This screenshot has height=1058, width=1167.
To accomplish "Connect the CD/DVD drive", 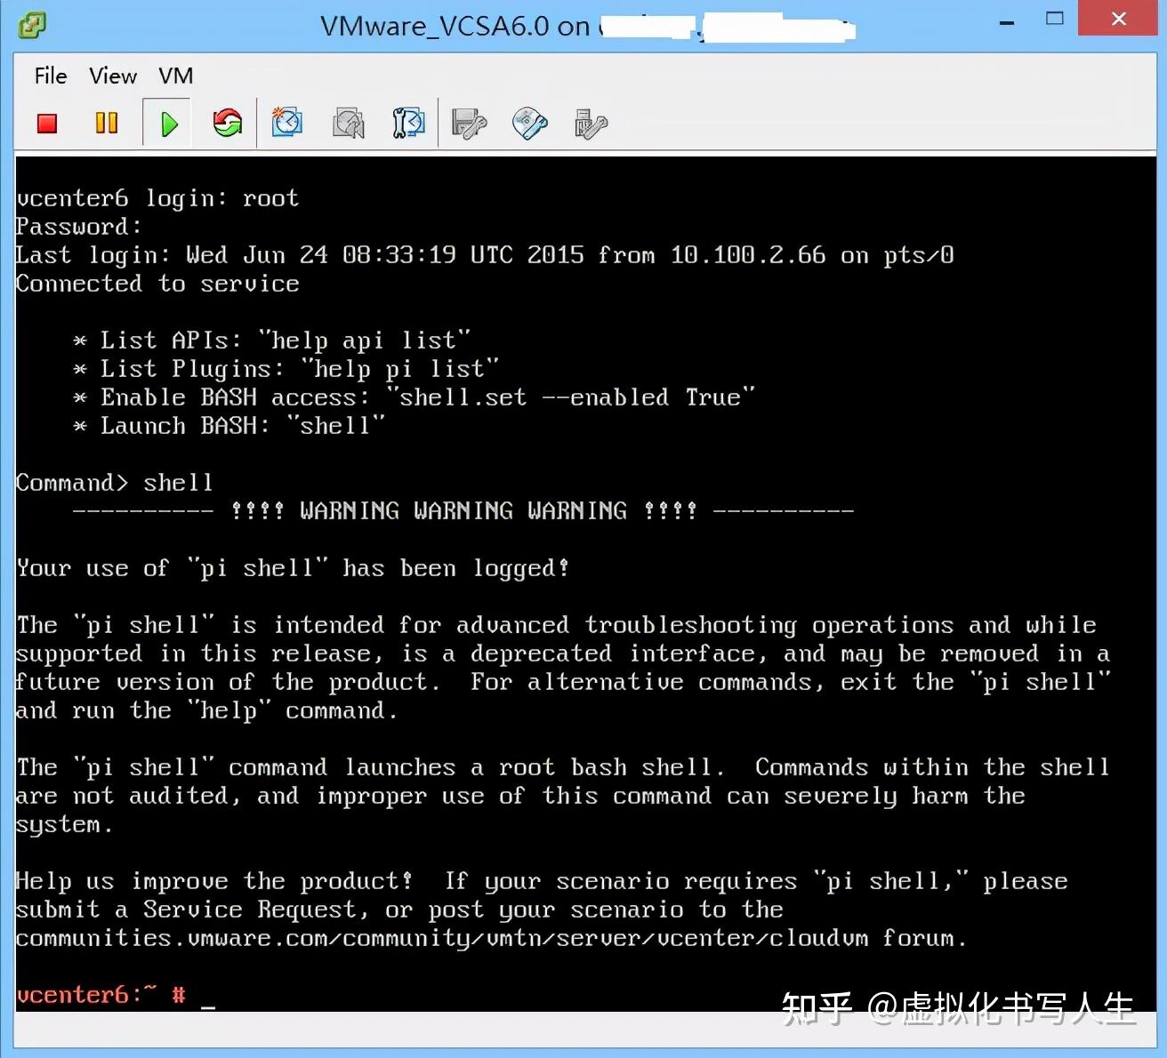I will 529,123.
